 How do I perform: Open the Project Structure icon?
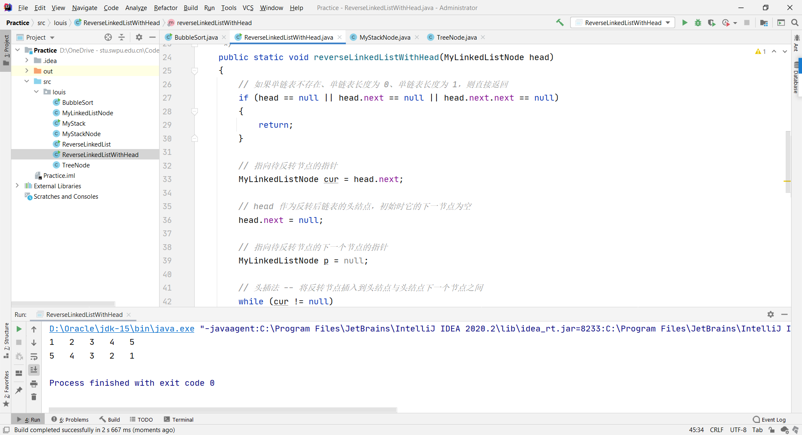point(764,23)
